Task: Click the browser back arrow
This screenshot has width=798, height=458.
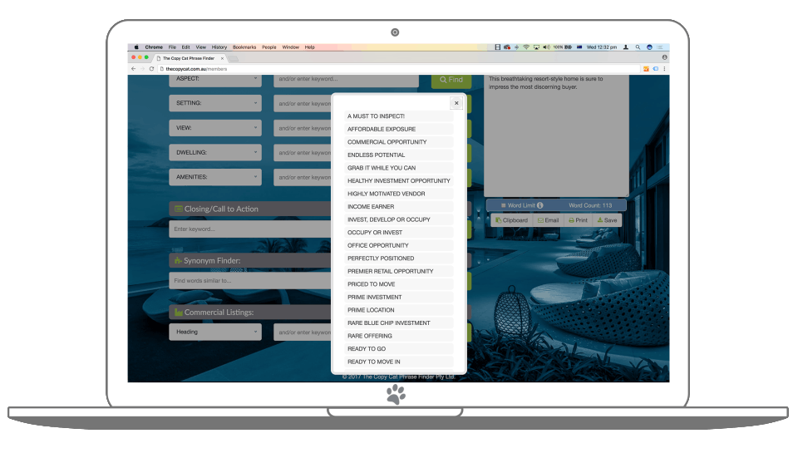Action: tap(133, 69)
